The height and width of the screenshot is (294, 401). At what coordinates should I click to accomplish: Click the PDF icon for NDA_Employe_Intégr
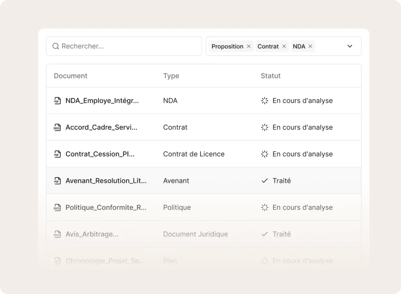click(x=57, y=101)
